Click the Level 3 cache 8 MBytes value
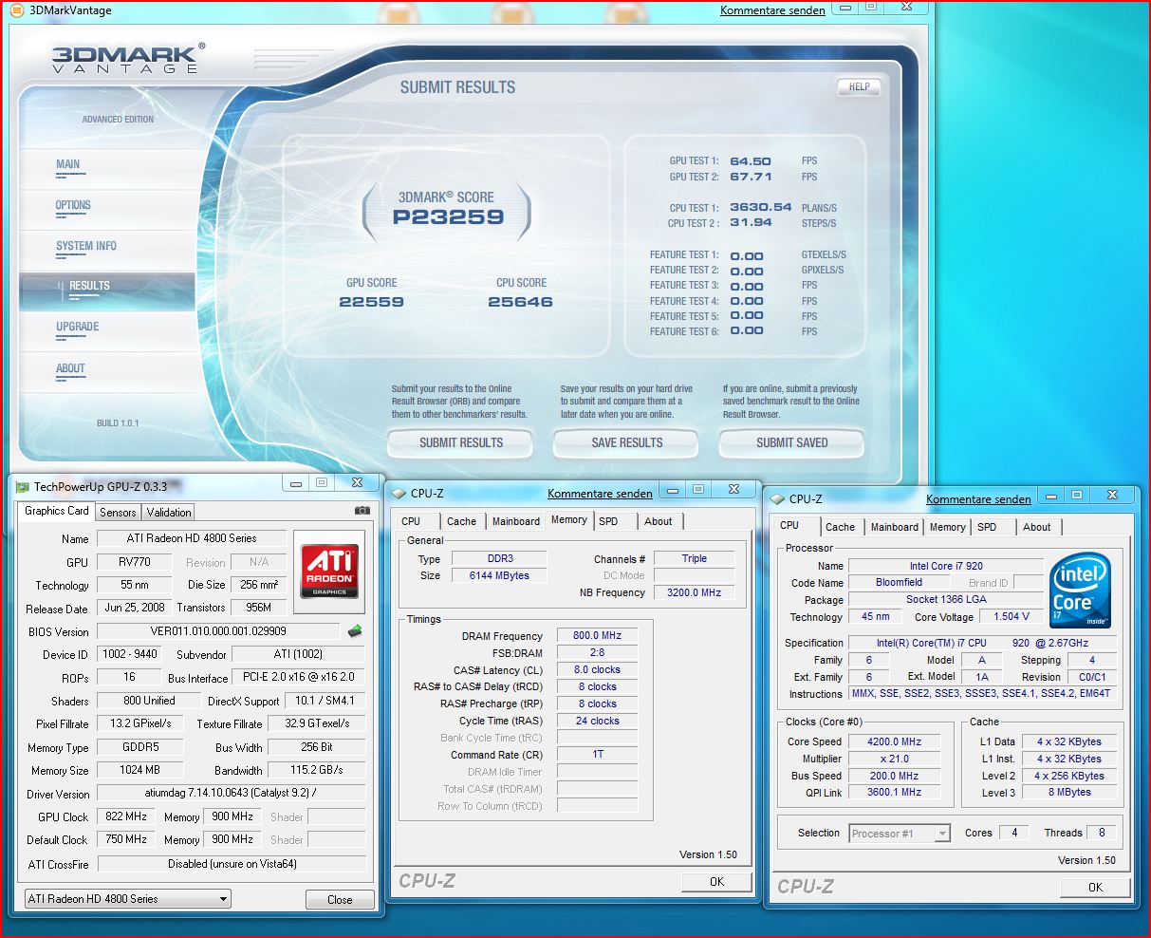The image size is (1151, 938). 1069,792
